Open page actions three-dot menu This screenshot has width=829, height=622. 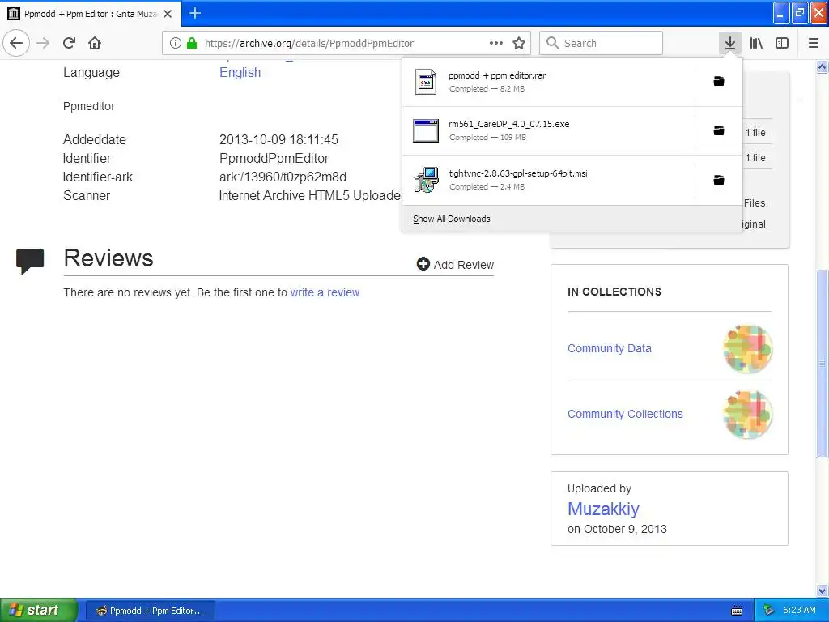point(496,43)
